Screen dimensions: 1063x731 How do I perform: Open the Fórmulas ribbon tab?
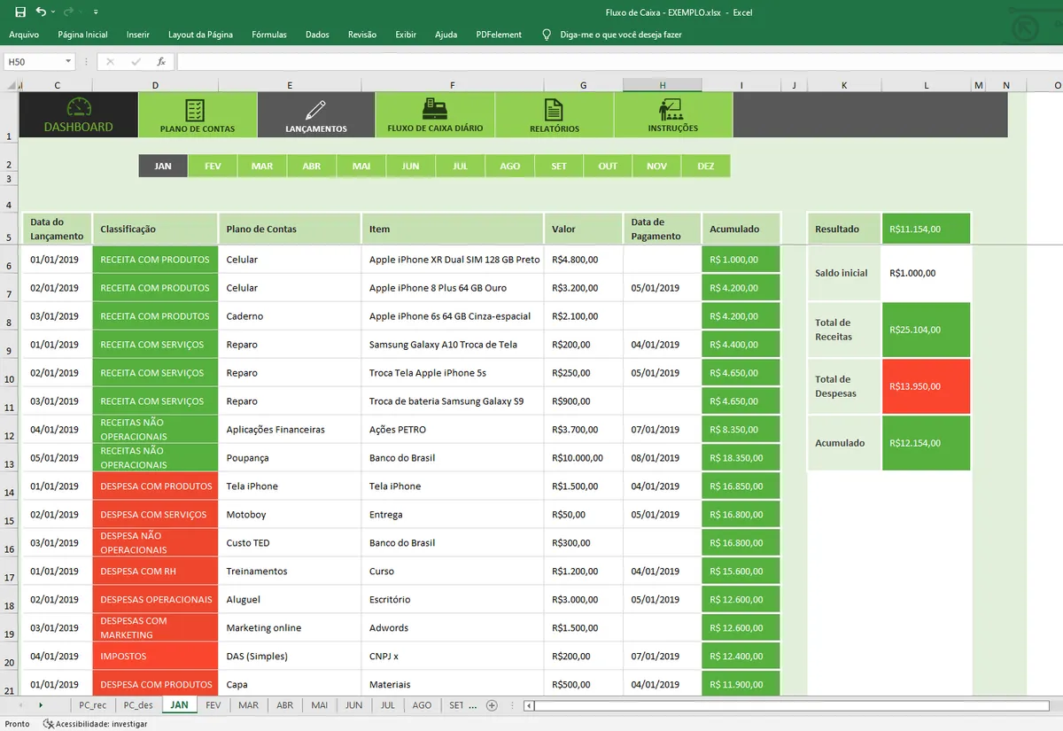269,35
